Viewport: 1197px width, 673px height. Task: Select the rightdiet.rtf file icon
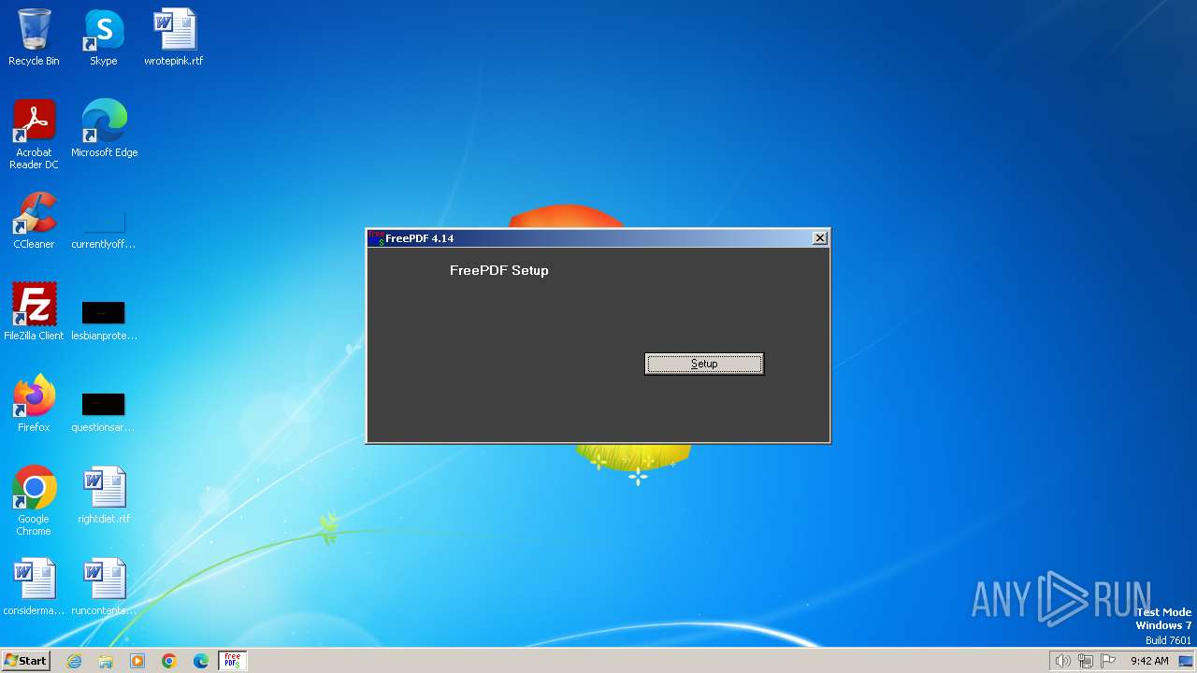click(x=104, y=495)
